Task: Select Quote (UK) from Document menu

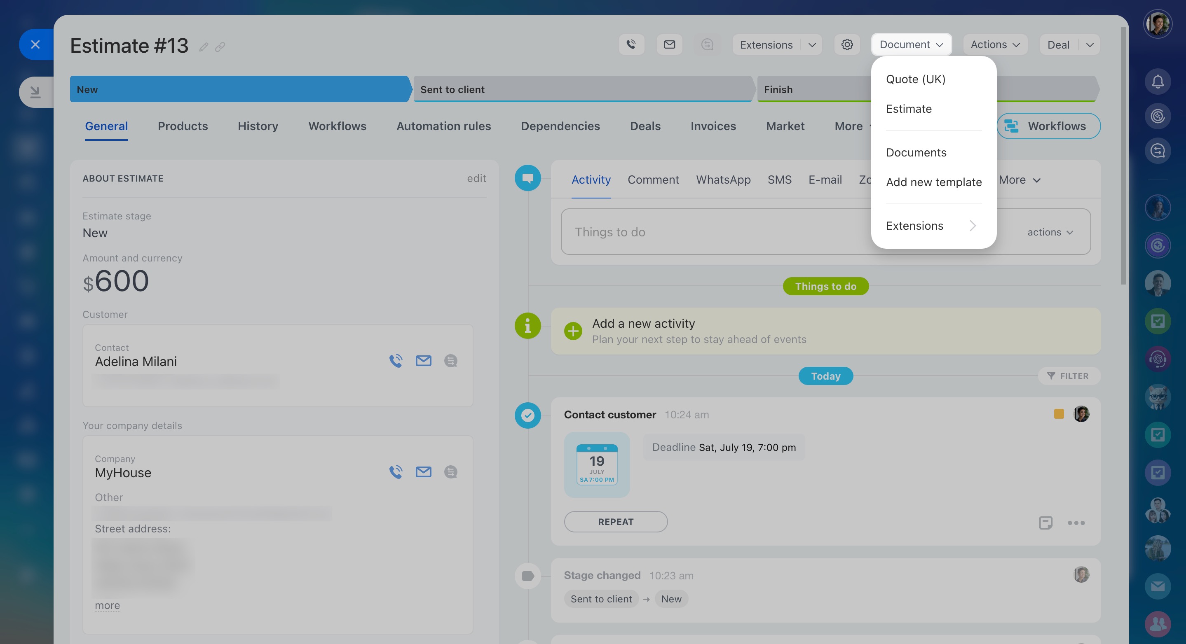Action: click(915, 79)
